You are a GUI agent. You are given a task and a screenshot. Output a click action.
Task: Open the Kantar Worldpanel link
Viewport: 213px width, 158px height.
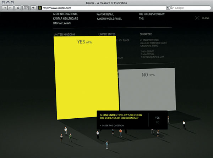(x=110, y=18)
